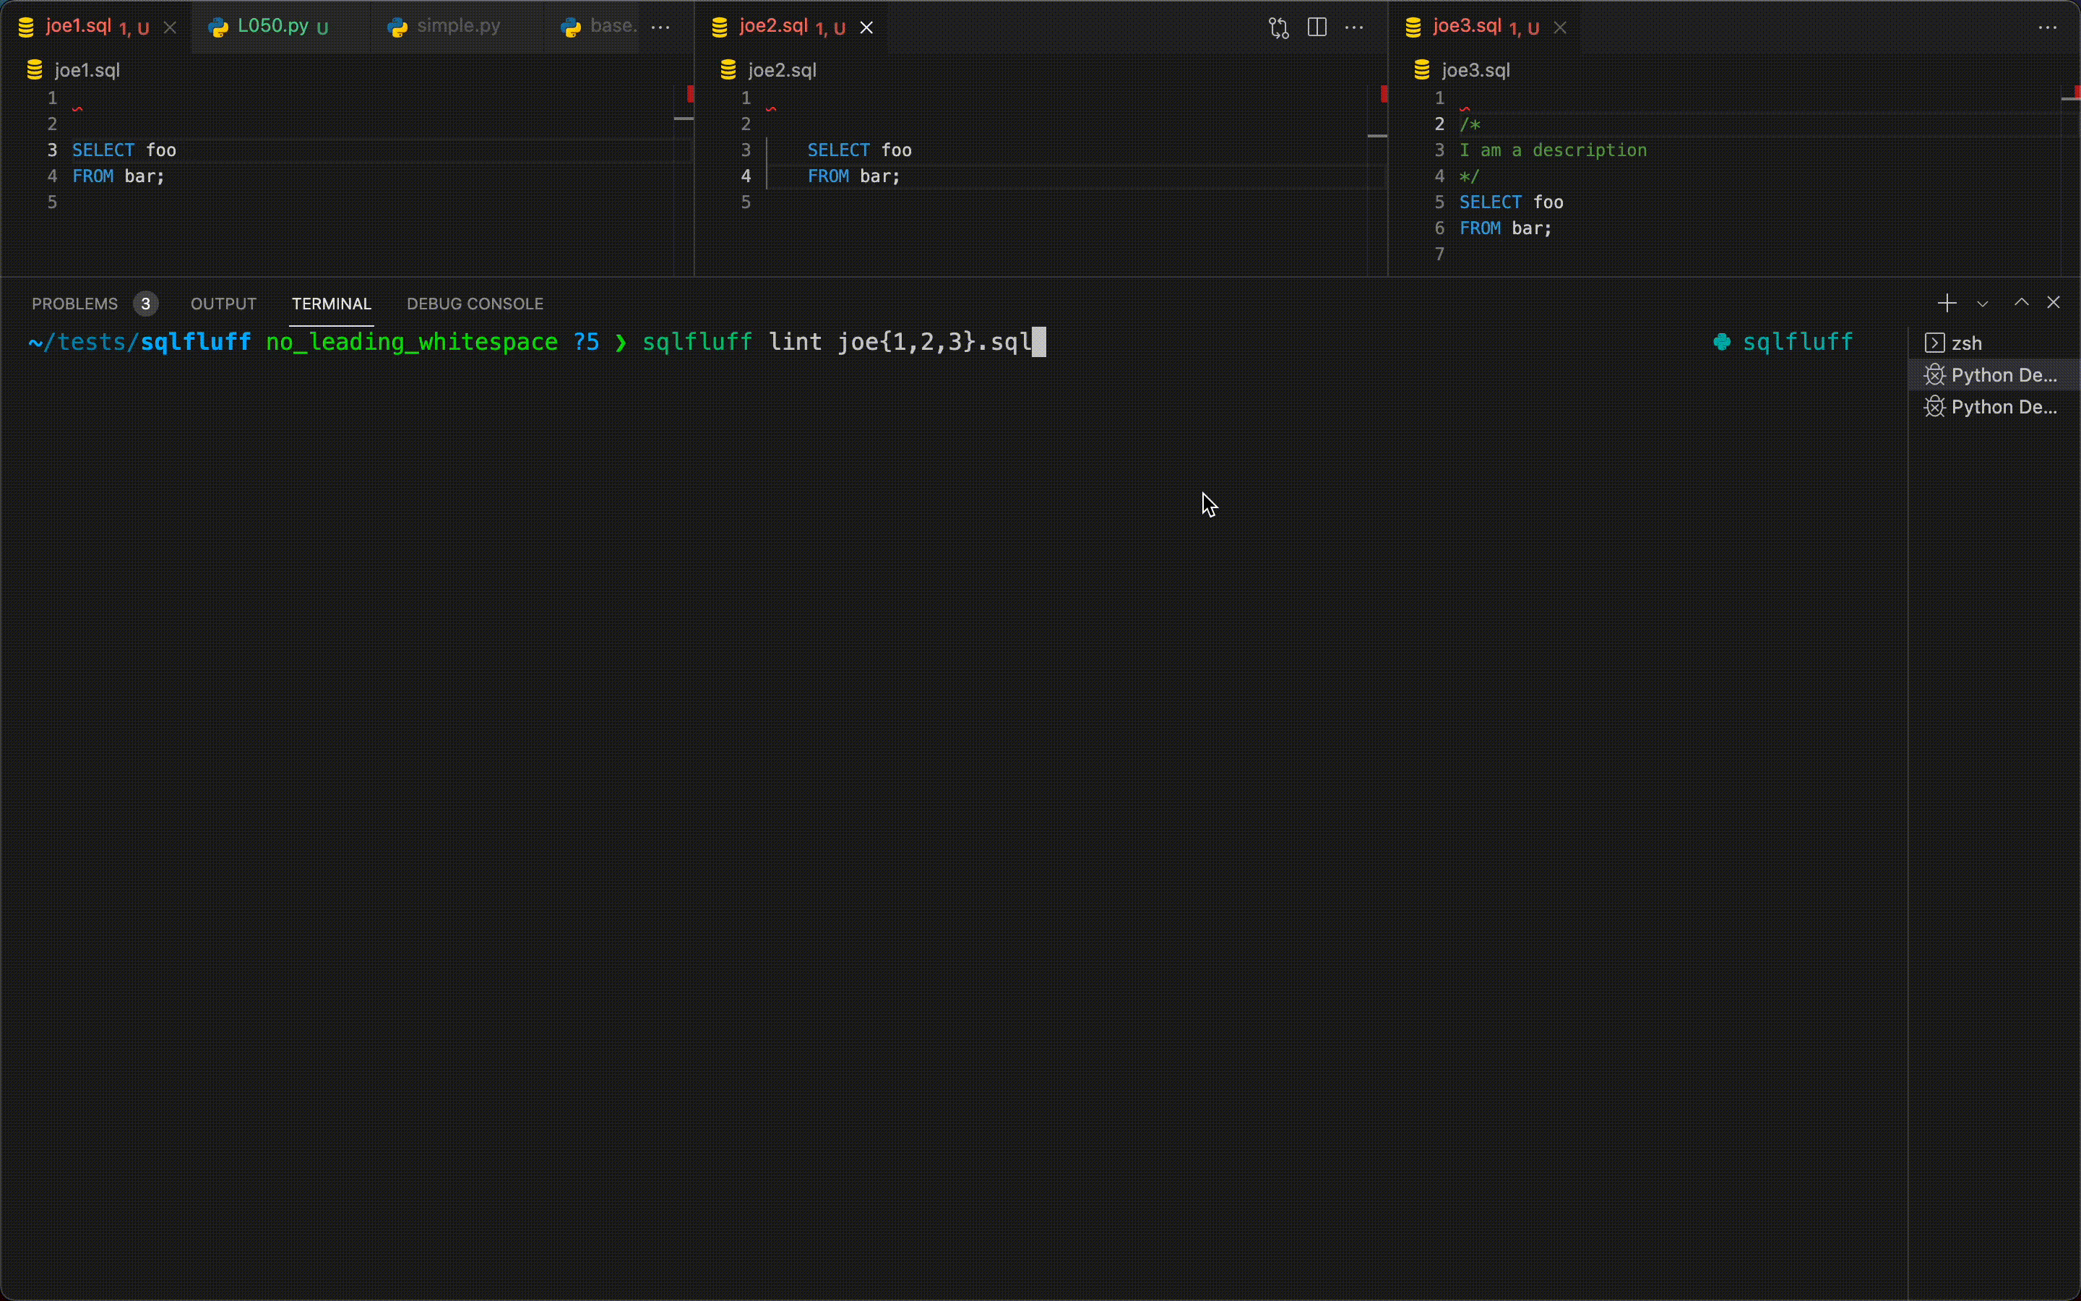
Task: Open the terminal launch profile dropdown
Action: click(x=1982, y=304)
